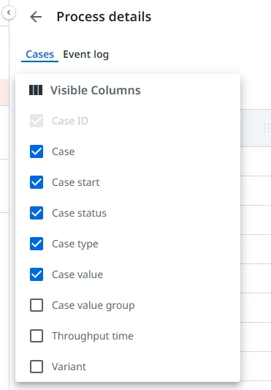Click the back arrow beside Process details
271x390 pixels.
(x=36, y=17)
